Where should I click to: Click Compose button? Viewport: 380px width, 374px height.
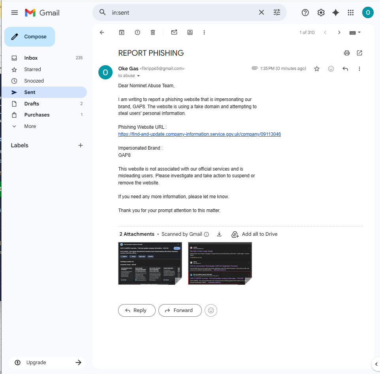pyautogui.click(x=30, y=37)
